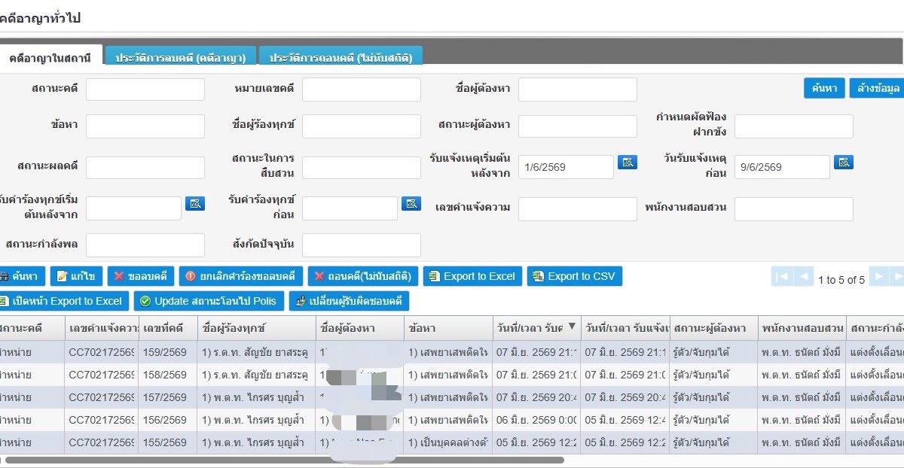
Task: Click date field showing 9/6/2569
Action: [782, 167]
